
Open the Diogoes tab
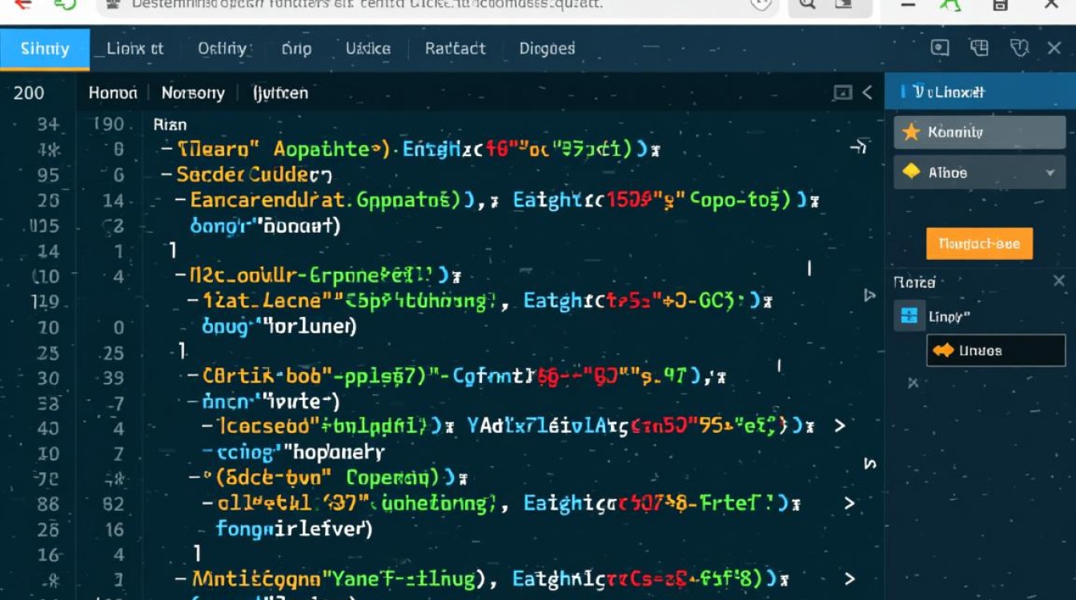pos(547,49)
